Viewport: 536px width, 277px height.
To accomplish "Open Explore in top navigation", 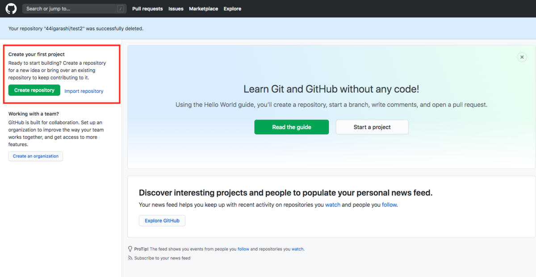I will pos(232,8).
